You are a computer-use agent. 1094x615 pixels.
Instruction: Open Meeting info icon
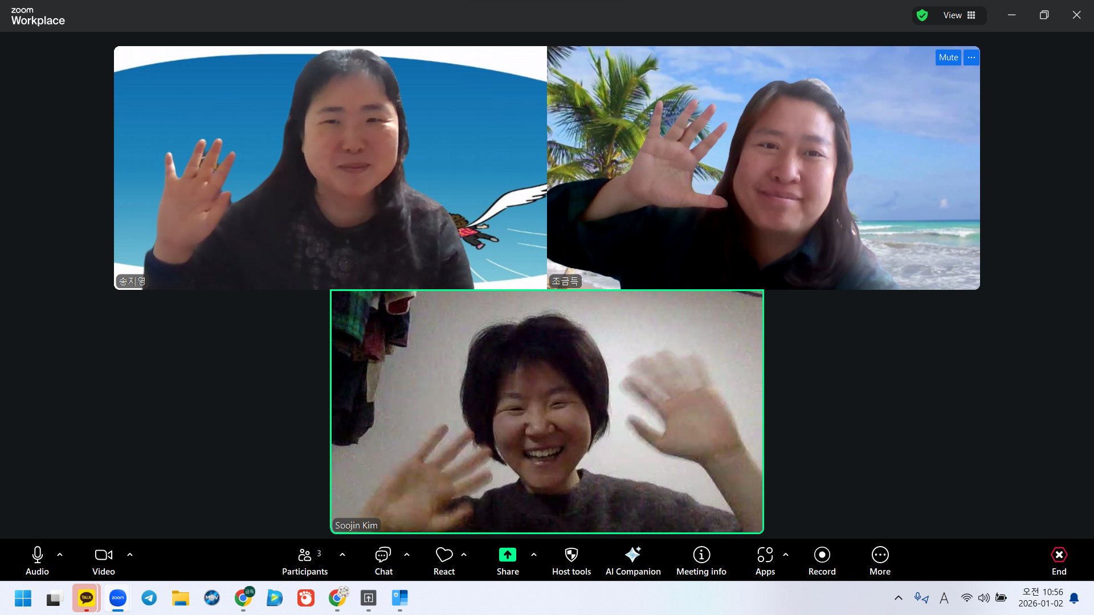(701, 555)
